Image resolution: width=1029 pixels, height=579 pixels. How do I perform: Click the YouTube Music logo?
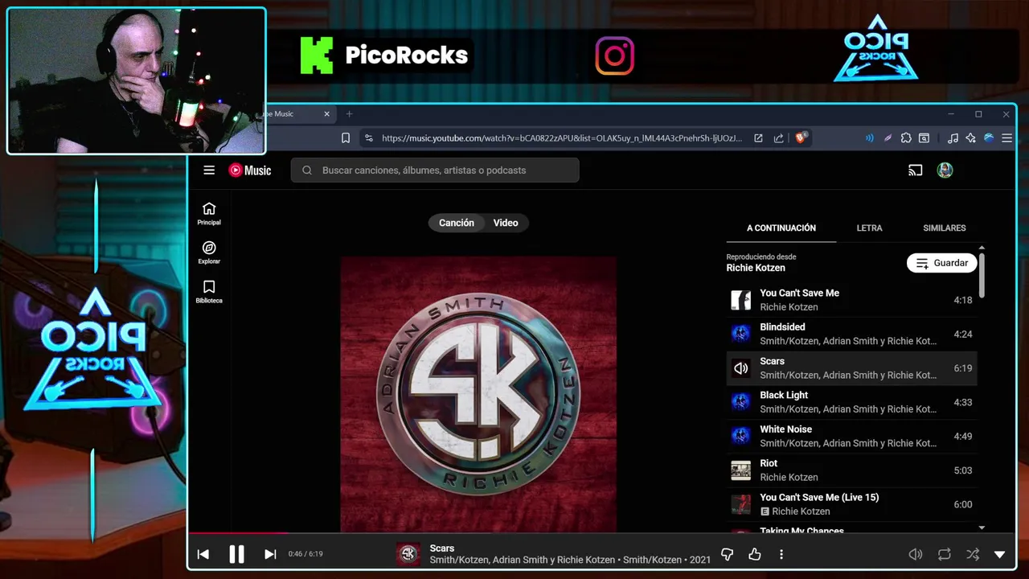pos(250,170)
